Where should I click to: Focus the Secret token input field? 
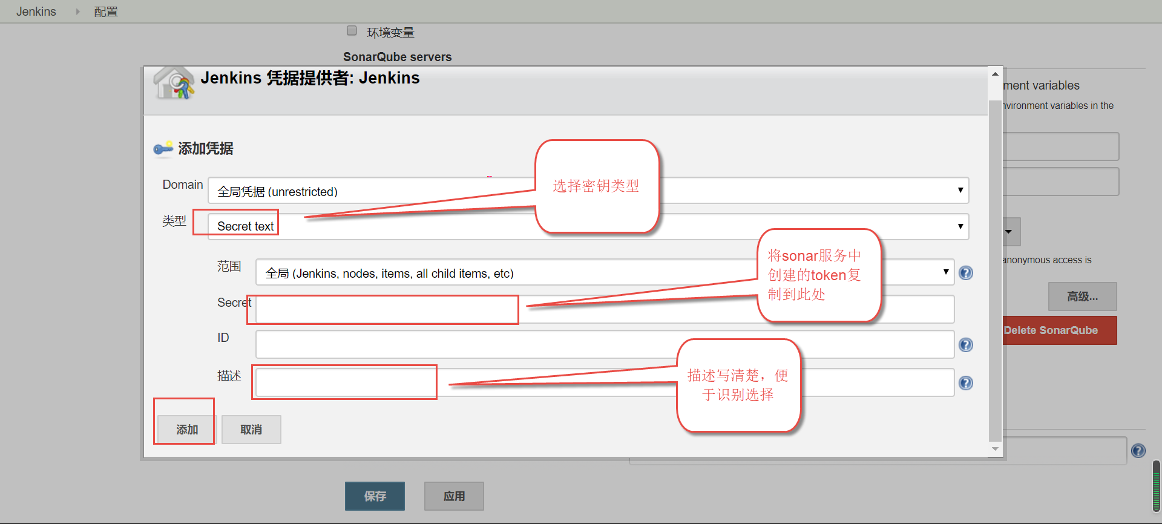(x=387, y=310)
